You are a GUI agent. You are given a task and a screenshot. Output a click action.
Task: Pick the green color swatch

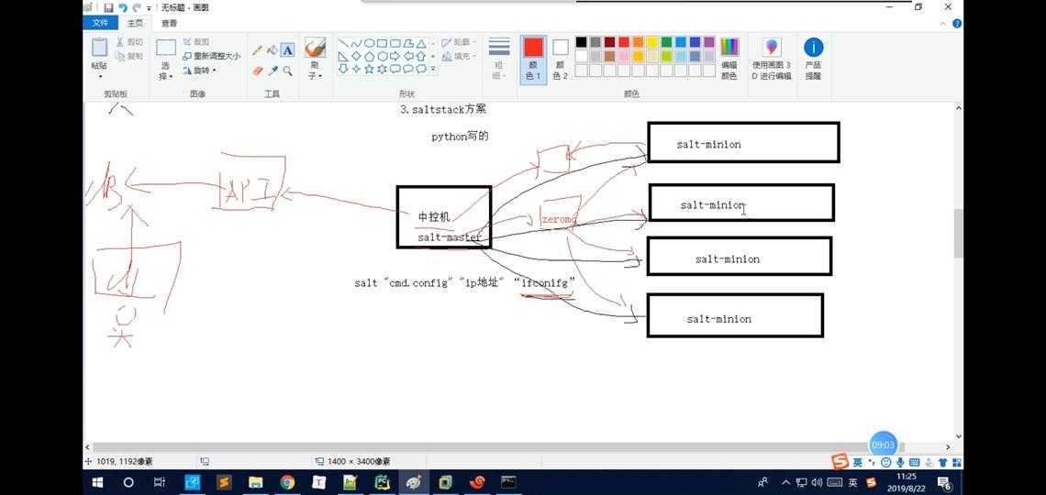(x=666, y=42)
